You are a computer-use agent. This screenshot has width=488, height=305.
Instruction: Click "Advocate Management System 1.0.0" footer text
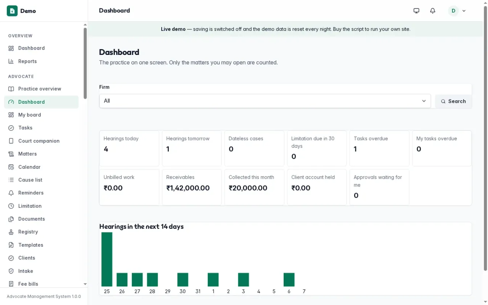[44, 297]
